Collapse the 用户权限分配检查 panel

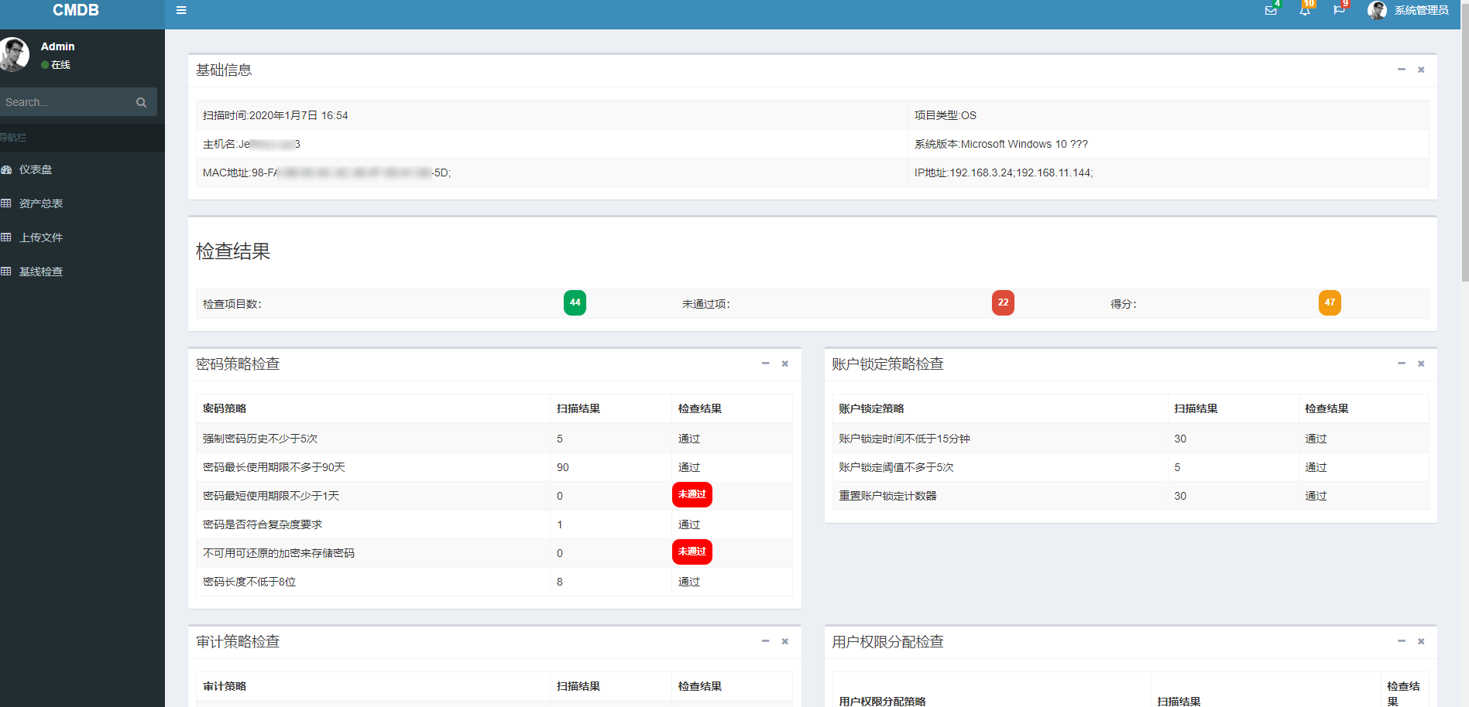tap(1402, 641)
